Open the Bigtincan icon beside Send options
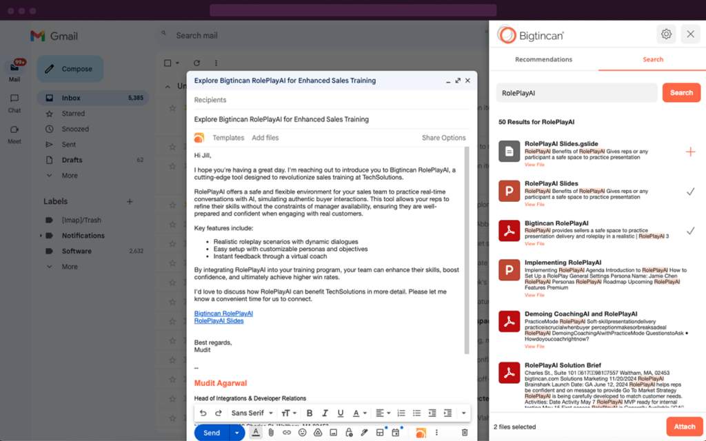The image size is (706, 441). pyautogui.click(x=421, y=433)
